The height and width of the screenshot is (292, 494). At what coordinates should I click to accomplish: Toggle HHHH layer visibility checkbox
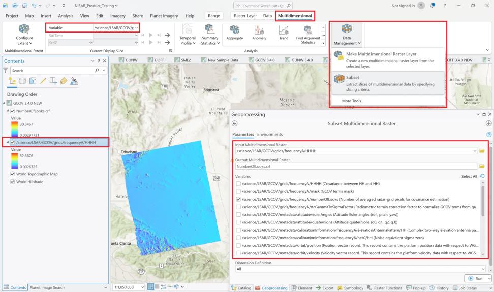13,142
